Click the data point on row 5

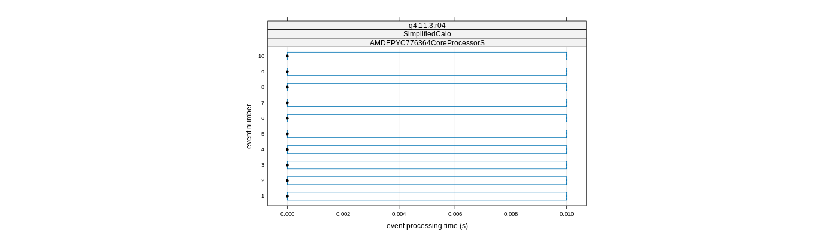click(287, 134)
